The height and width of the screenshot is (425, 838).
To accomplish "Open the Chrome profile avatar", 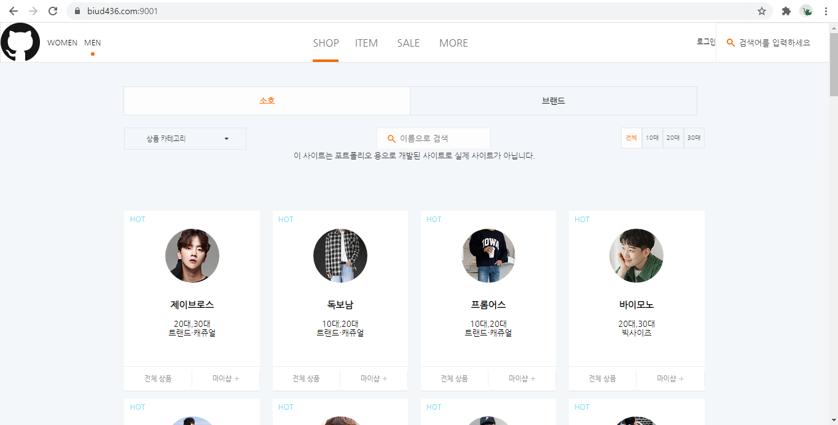I will click(806, 11).
